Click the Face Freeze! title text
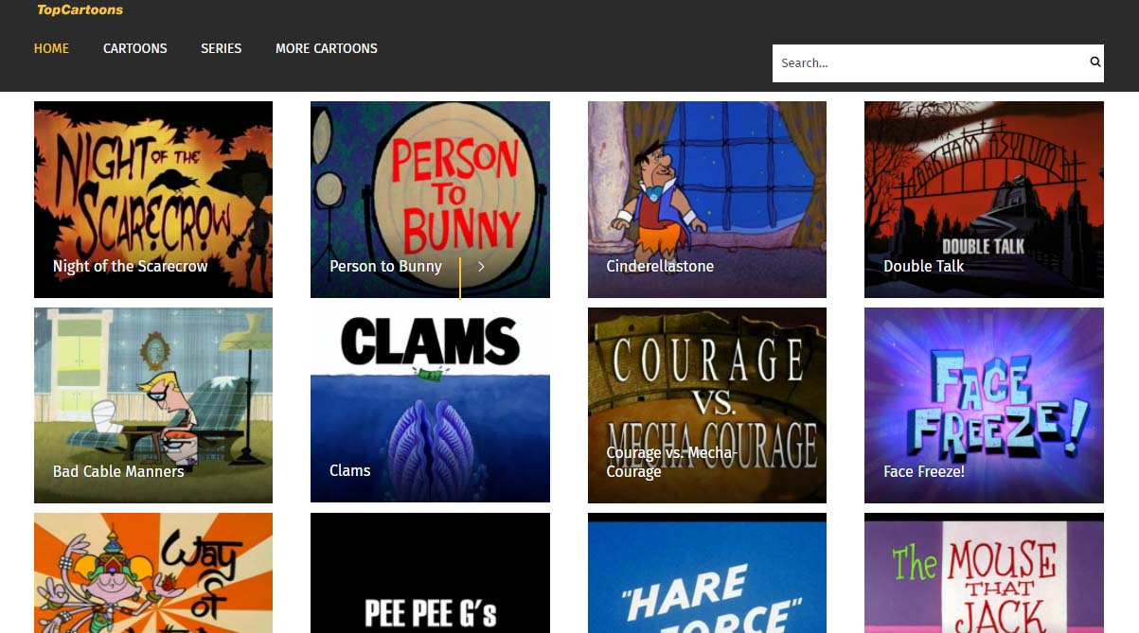The image size is (1139, 633). [x=924, y=470]
